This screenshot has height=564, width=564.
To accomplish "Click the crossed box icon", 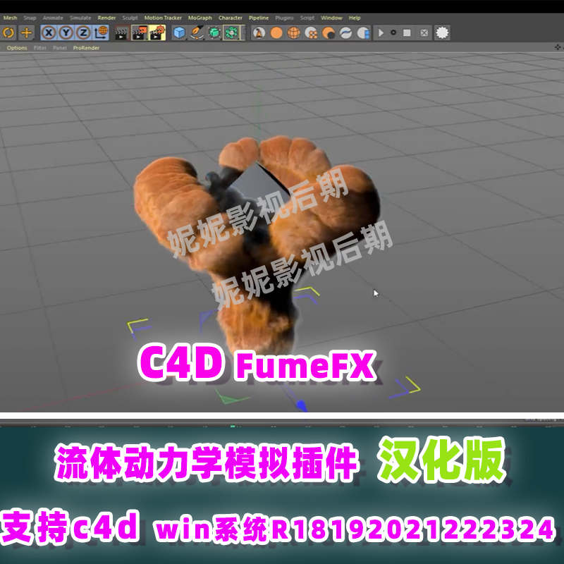I will pos(424,32).
